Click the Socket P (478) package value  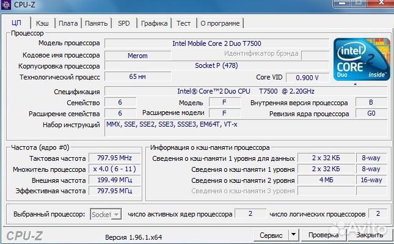coord(217,65)
